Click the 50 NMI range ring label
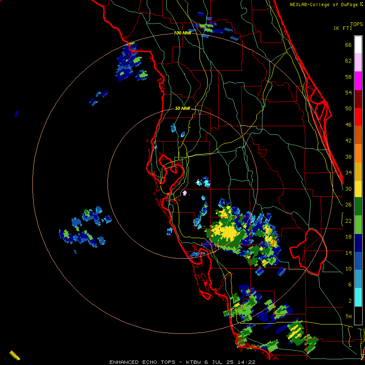Viewport: 365px width, 365px height. tap(182, 108)
